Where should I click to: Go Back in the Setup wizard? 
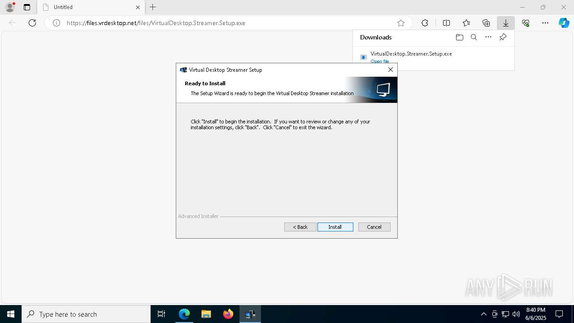click(x=300, y=227)
